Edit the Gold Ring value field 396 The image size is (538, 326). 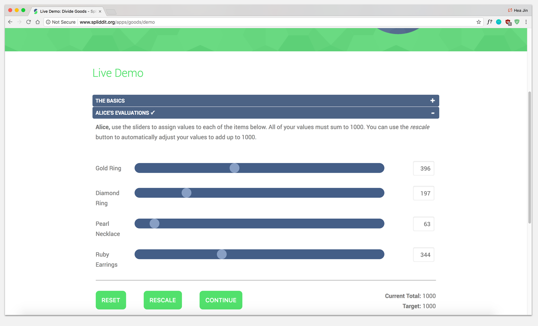[x=423, y=168]
